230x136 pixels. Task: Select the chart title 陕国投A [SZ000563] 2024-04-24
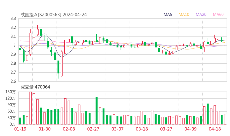53,15
